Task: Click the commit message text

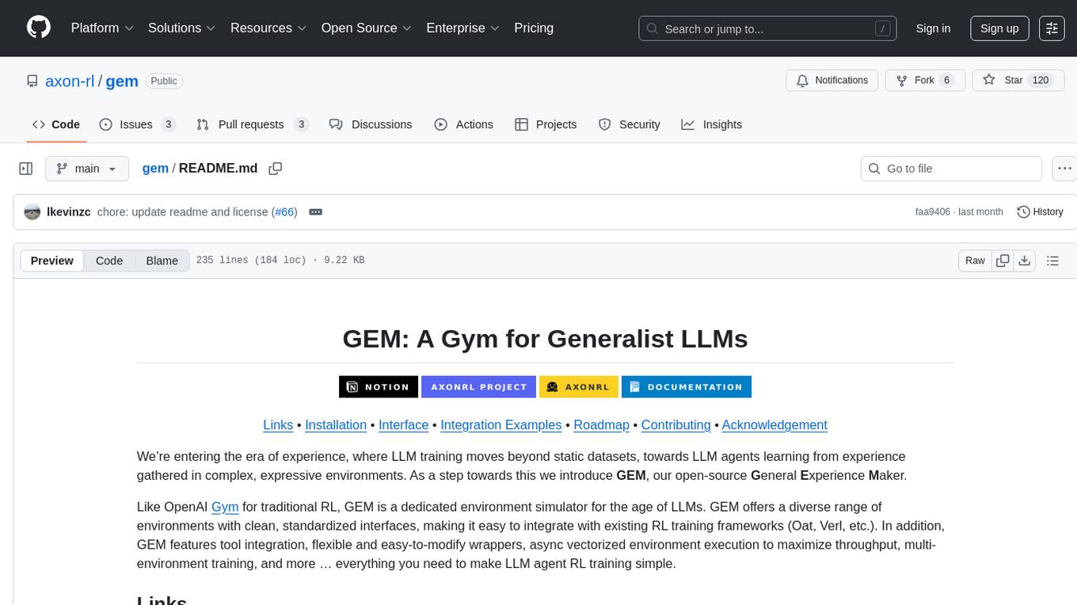Action: coord(184,211)
